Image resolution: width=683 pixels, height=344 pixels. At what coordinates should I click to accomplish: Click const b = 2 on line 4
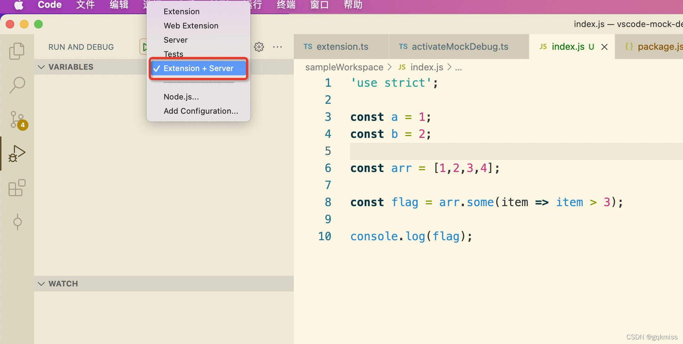(391, 134)
